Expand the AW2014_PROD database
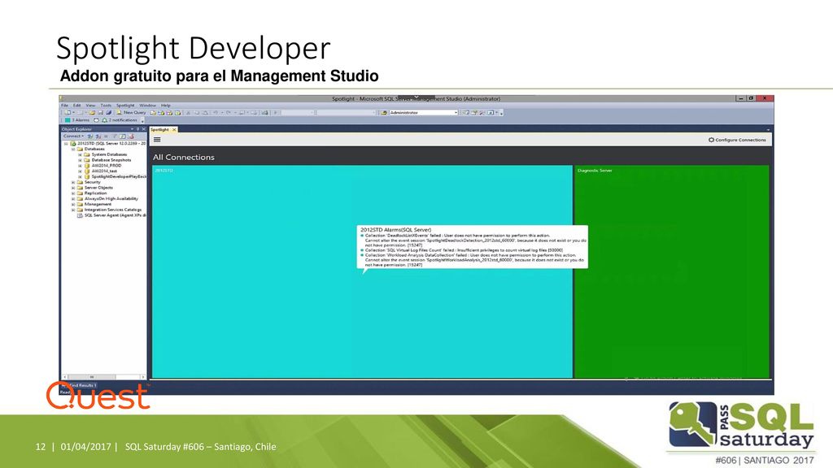This screenshot has width=833, height=468. pos(81,166)
